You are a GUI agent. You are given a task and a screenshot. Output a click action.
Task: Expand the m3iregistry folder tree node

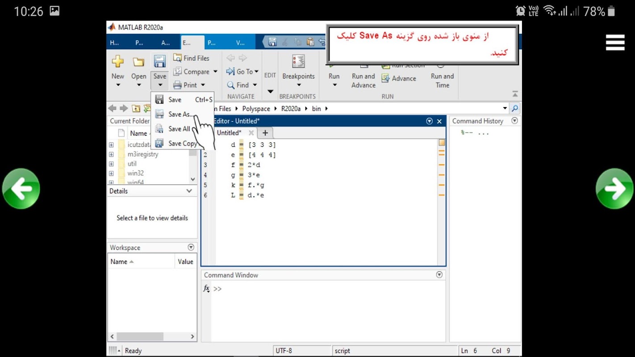point(111,154)
